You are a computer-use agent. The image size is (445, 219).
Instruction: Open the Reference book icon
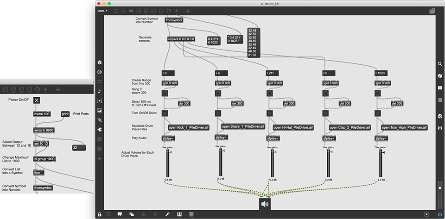[x=440, y=88]
